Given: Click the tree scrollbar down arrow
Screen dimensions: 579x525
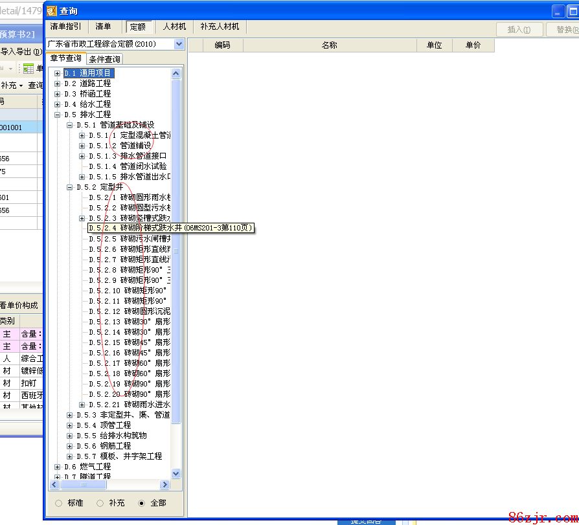Looking at the screenshot, I should point(176,473).
